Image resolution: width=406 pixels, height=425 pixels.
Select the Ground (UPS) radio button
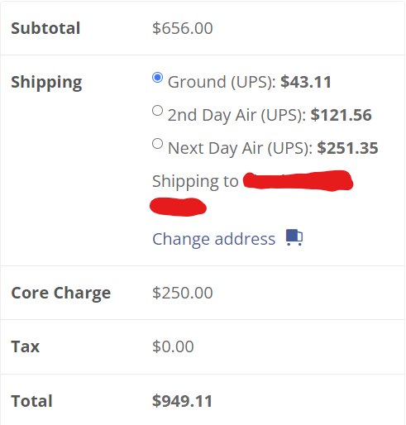pyautogui.click(x=157, y=78)
